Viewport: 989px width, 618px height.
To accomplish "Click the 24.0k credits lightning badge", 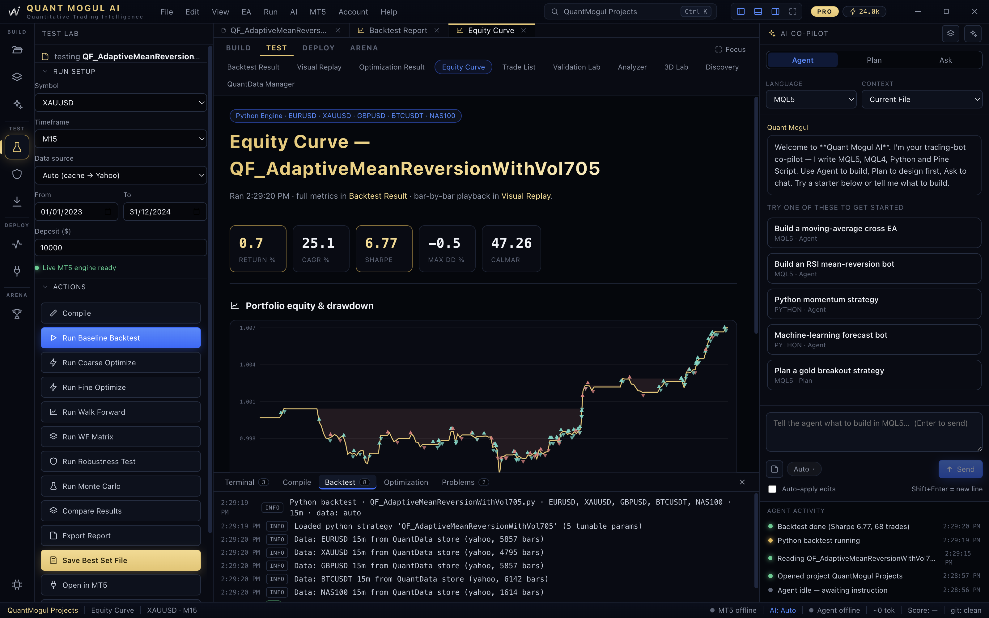I will click(x=864, y=11).
